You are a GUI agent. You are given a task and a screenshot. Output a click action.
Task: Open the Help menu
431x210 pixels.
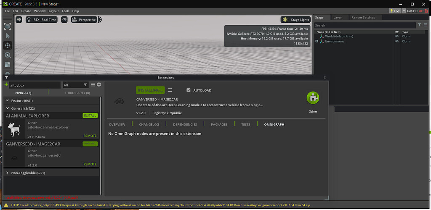click(76, 11)
